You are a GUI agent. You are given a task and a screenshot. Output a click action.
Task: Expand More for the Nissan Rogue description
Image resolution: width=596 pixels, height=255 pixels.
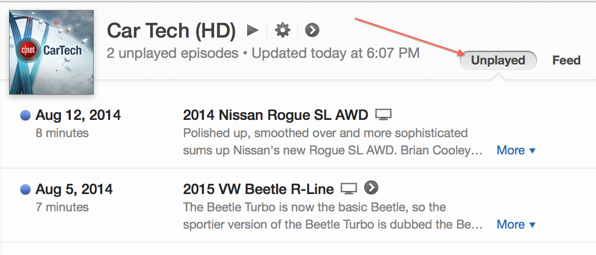click(516, 151)
